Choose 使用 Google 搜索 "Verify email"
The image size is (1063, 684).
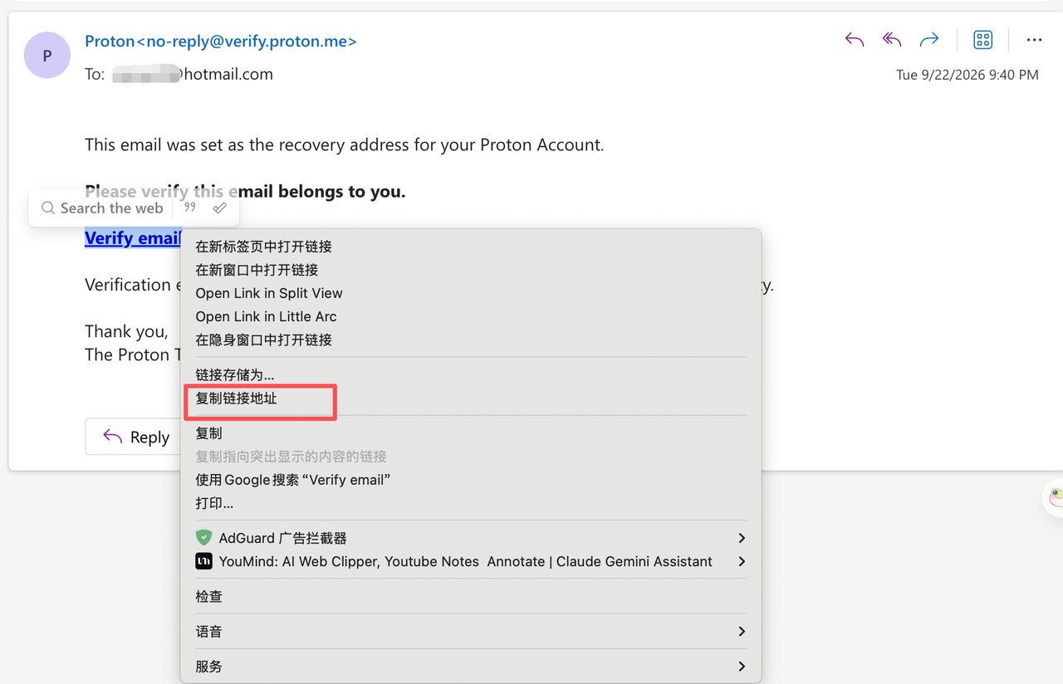pos(471,480)
